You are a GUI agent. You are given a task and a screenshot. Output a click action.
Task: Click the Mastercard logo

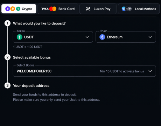pyautogui.click(x=53, y=9)
